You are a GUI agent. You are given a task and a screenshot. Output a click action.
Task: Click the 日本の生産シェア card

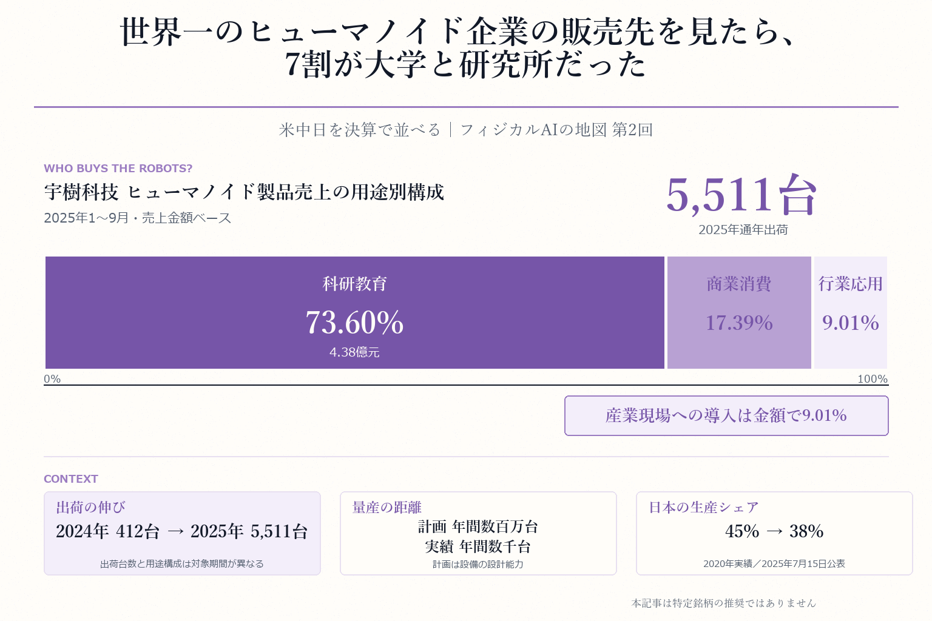pyautogui.click(x=774, y=533)
